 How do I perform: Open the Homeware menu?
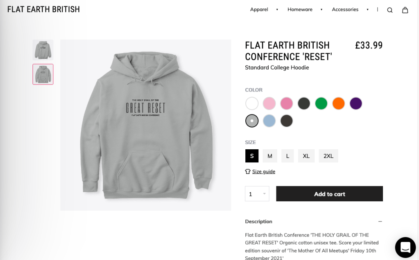300,9
